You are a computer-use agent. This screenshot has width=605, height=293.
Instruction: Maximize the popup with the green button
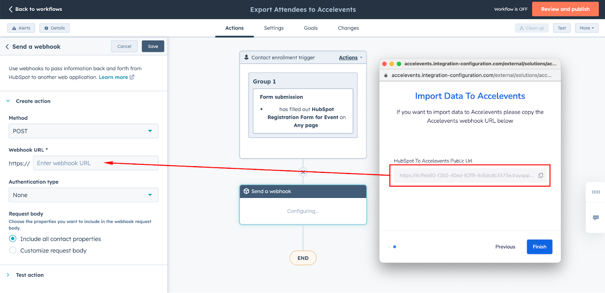399,64
